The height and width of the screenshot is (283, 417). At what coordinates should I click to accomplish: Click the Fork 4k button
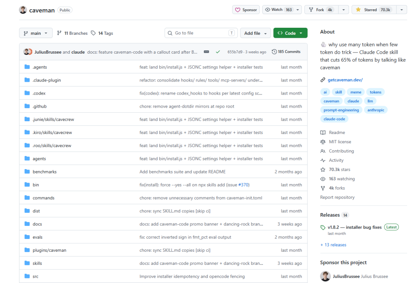tap(321, 10)
